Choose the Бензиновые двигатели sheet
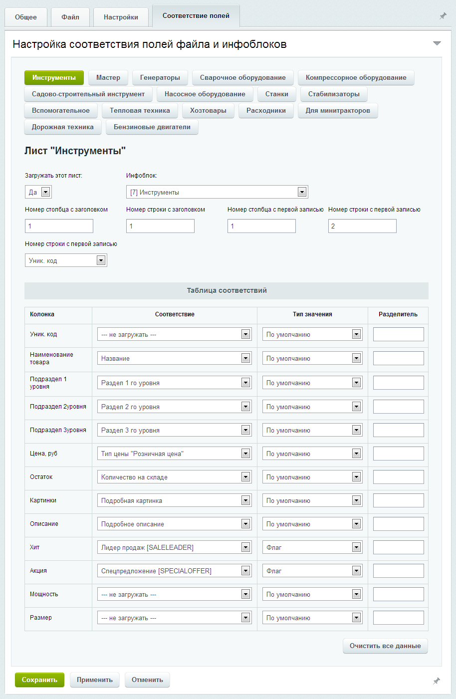456x699 pixels. 152,127
